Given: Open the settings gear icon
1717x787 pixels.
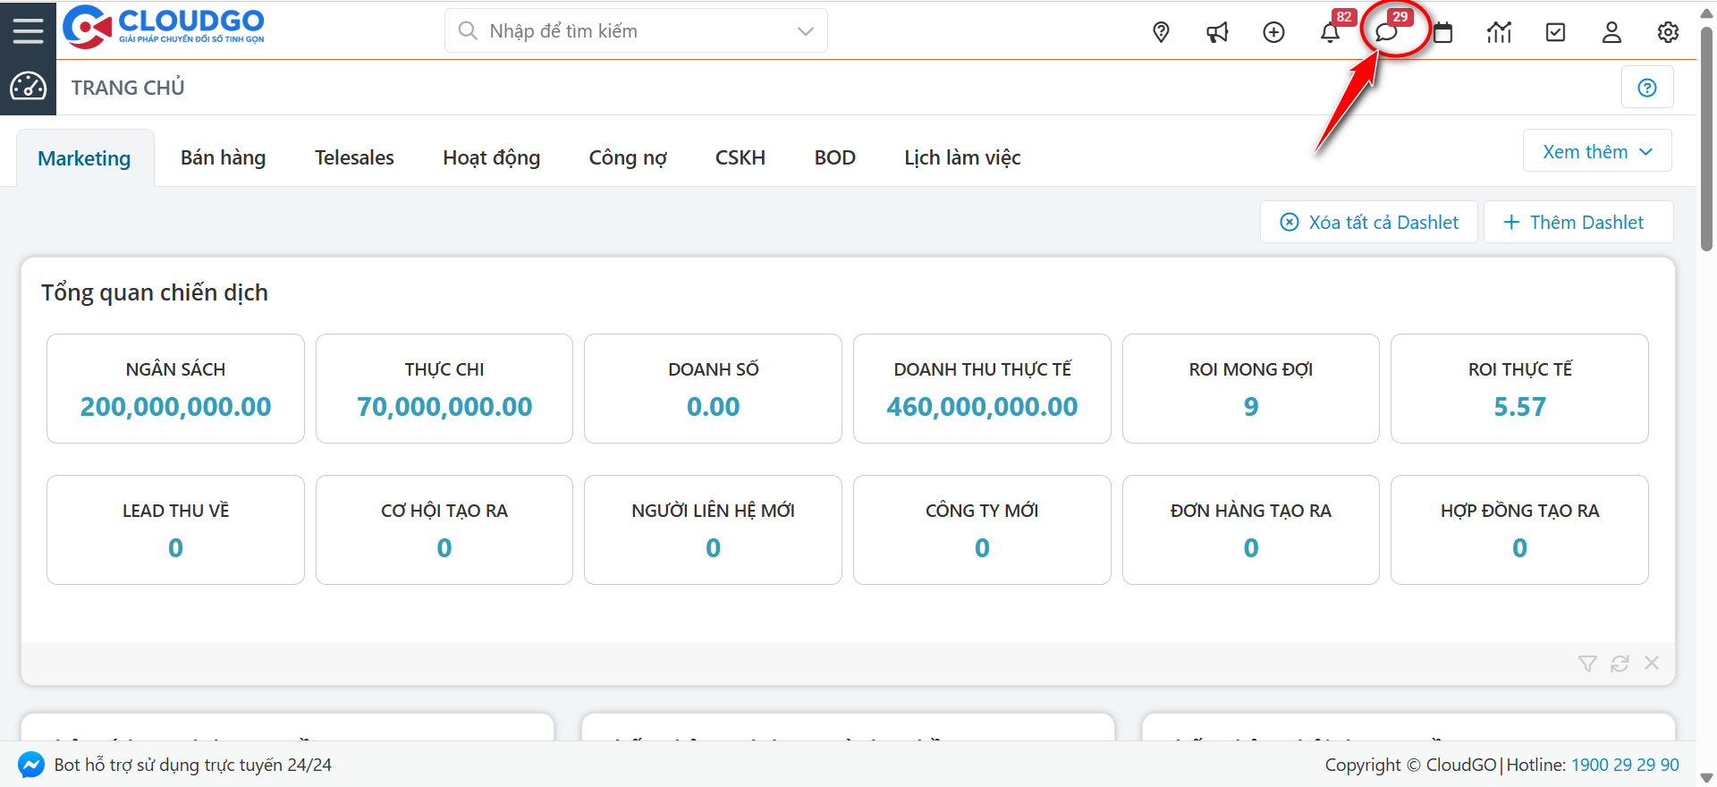Looking at the screenshot, I should tap(1668, 32).
